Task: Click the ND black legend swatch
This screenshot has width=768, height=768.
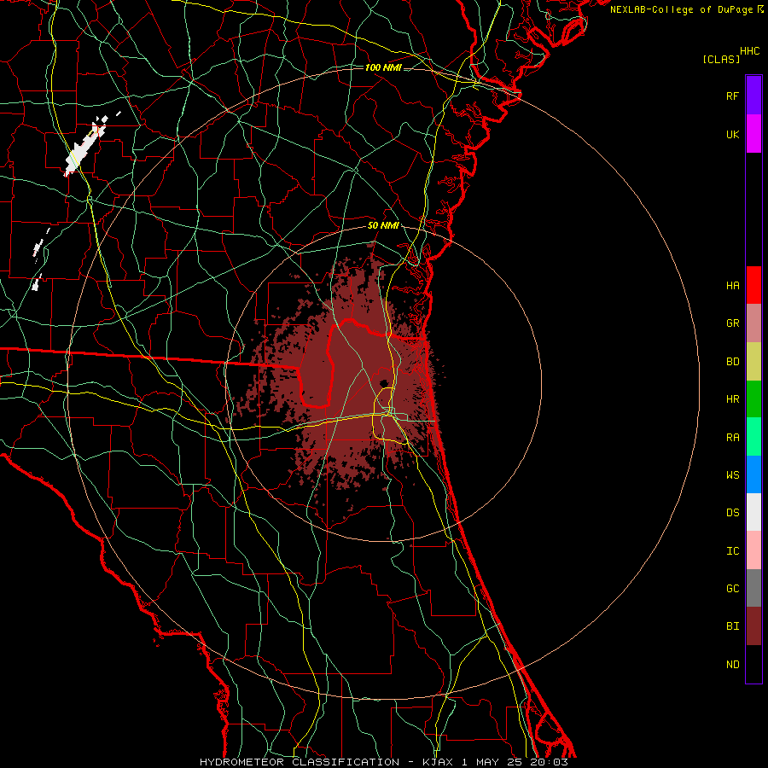Action: tap(753, 664)
